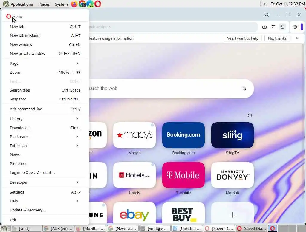The height and width of the screenshot is (232, 306).
Task: Switch to the AUR (en) taskbar window
Action: tap(58, 228)
